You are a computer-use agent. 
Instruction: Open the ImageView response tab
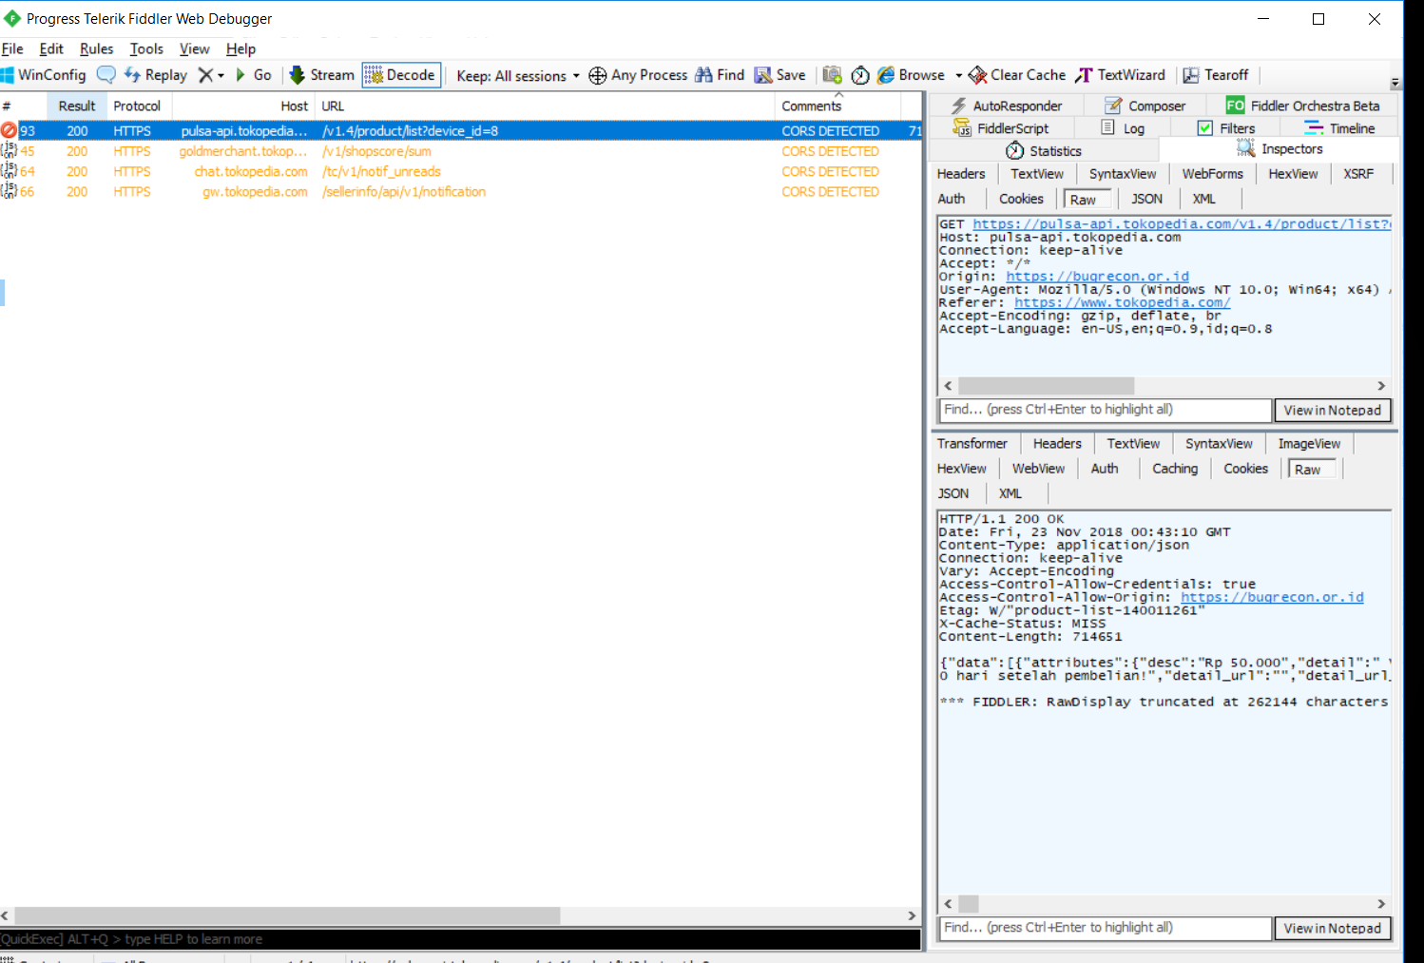coord(1309,444)
